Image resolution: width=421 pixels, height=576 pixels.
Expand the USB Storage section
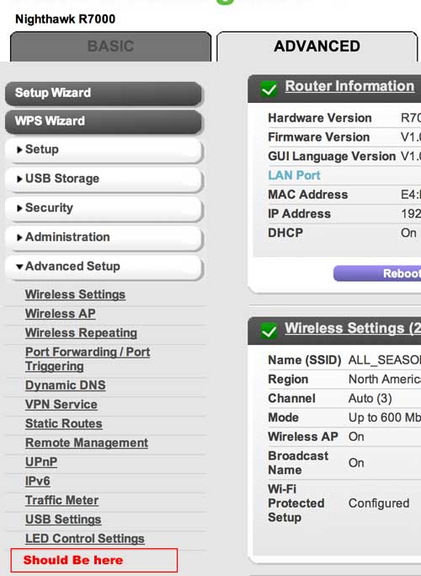tap(104, 179)
